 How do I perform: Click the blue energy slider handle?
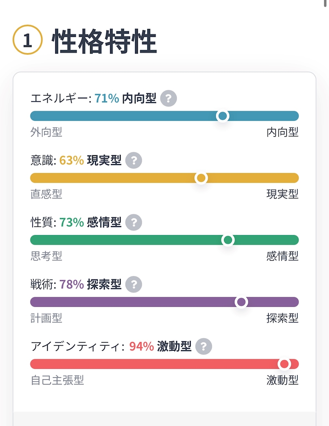click(222, 116)
